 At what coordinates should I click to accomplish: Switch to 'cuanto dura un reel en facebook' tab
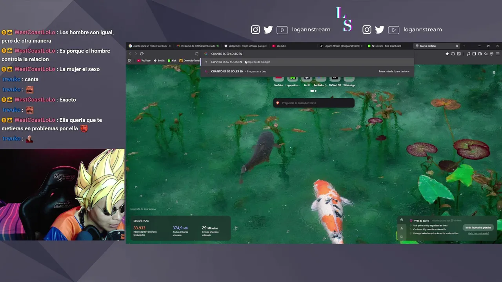point(150,46)
